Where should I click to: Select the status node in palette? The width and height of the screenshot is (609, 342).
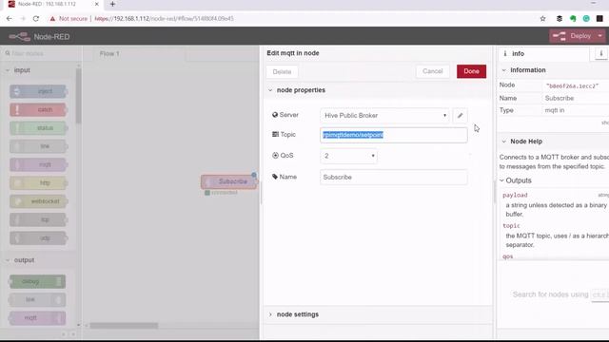pyautogui.click(x=38, y=128)
